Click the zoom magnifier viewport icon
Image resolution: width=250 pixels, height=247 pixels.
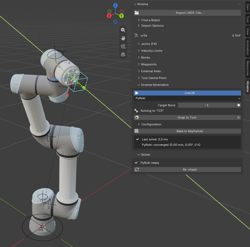point(123,30)
